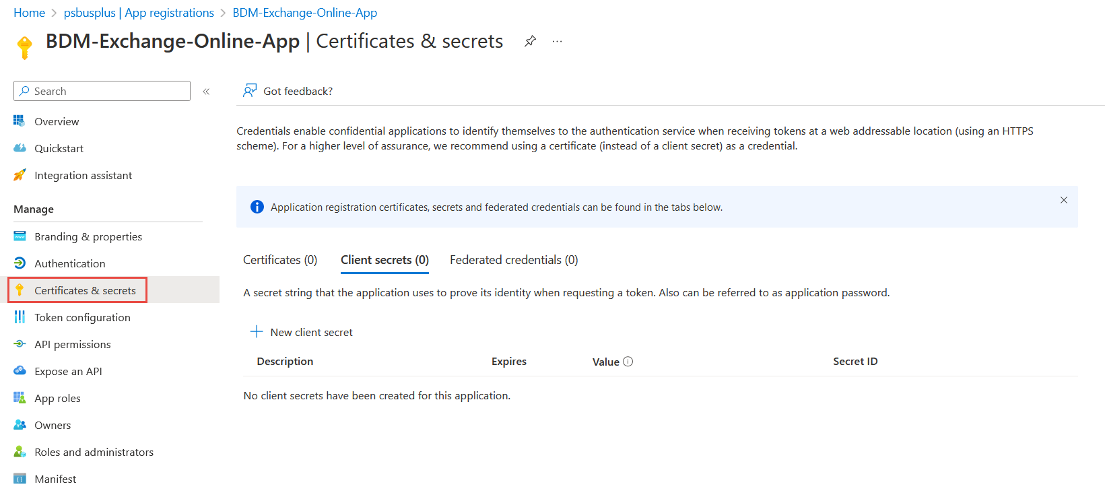Click the Got feedback person icon
This screenshot has width=1105, height=501.
point(250,91)
